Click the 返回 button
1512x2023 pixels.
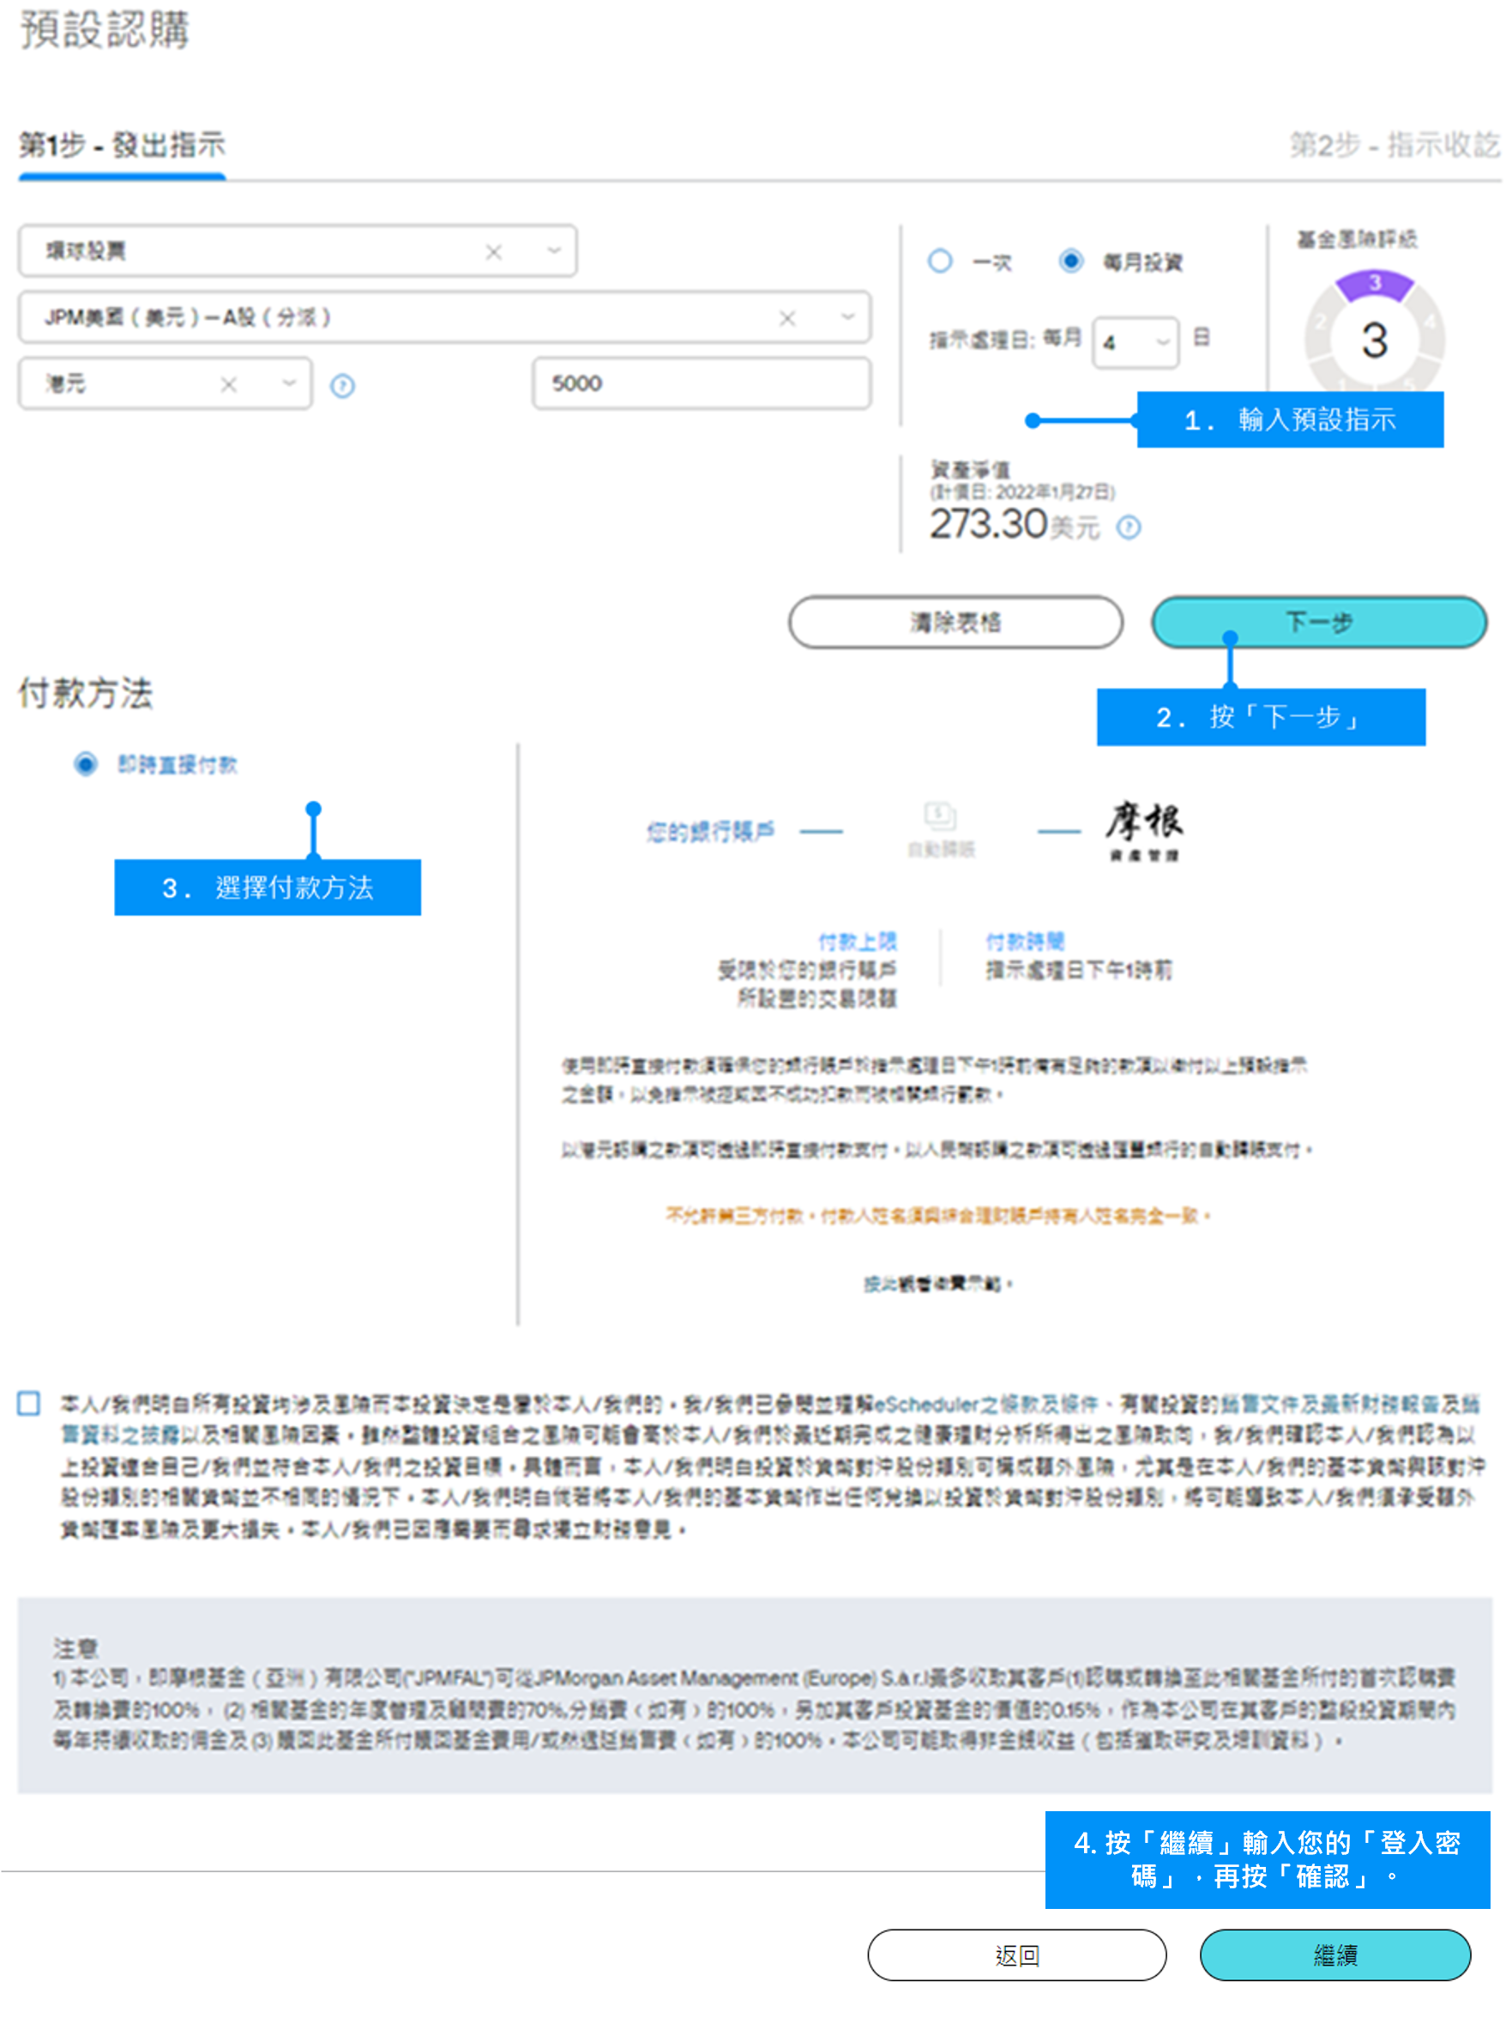click(x=1016, y=1955)
